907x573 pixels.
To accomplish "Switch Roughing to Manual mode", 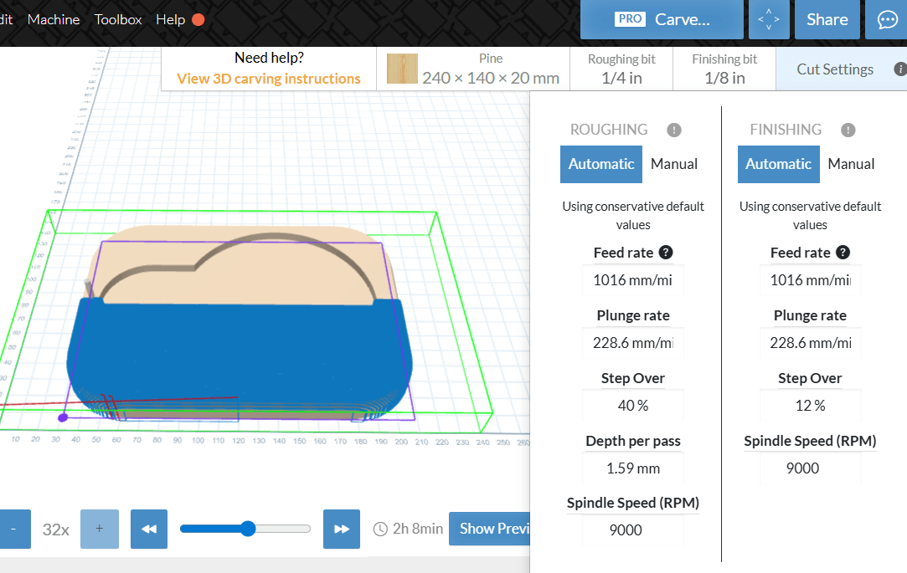I will coord(673,164).
